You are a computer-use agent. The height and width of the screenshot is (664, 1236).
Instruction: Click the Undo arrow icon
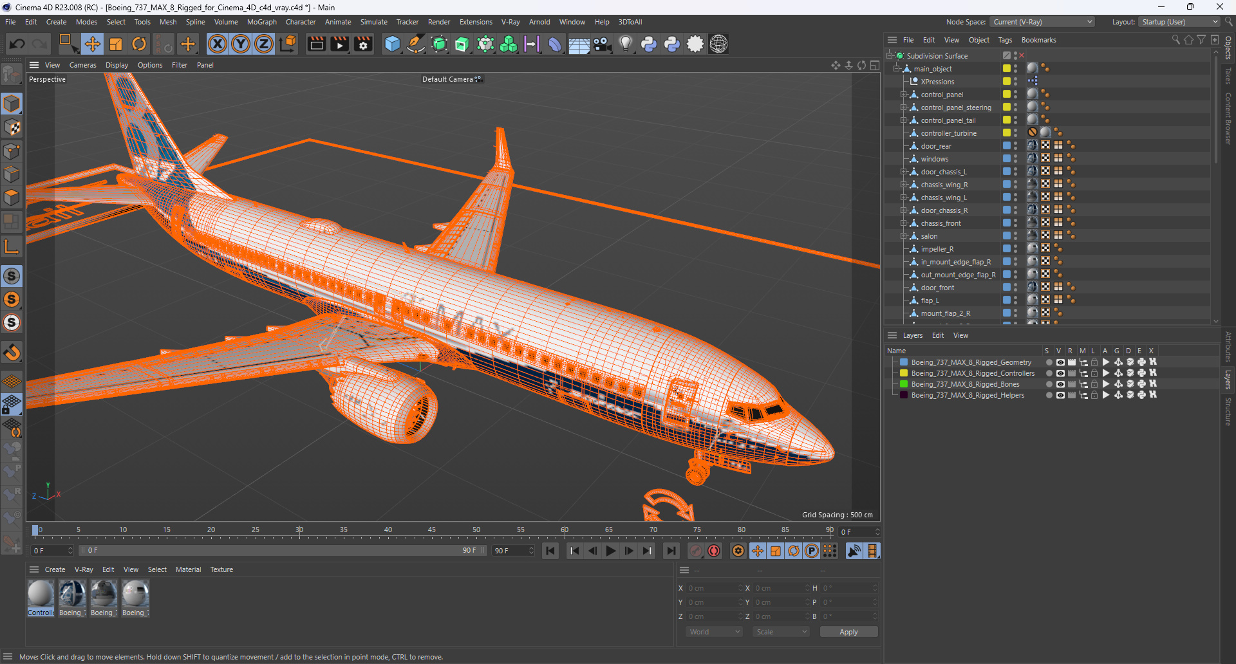(17, 44)
